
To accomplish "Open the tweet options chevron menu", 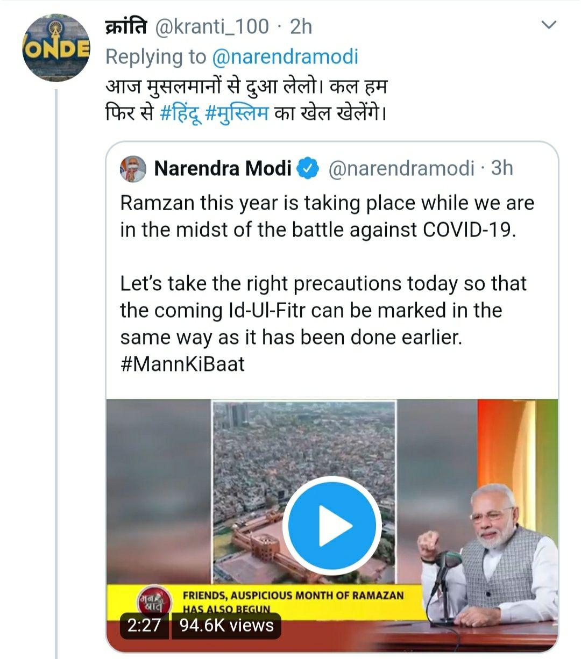I will pos(548,25).
